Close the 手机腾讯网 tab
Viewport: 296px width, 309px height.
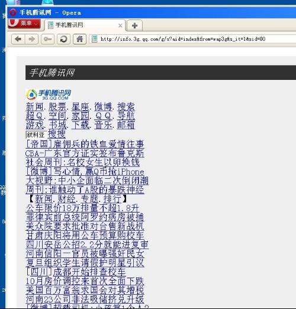pyautogui.click(x=120, y=25)
